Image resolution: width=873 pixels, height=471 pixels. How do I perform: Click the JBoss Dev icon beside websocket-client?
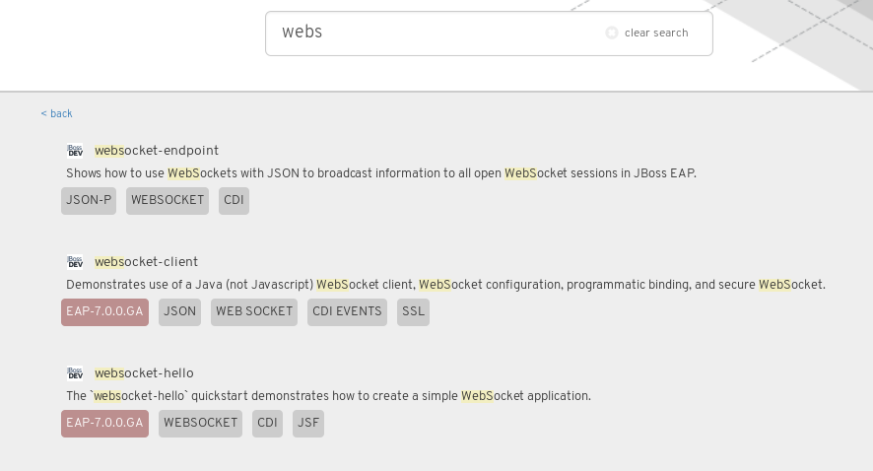75,262
